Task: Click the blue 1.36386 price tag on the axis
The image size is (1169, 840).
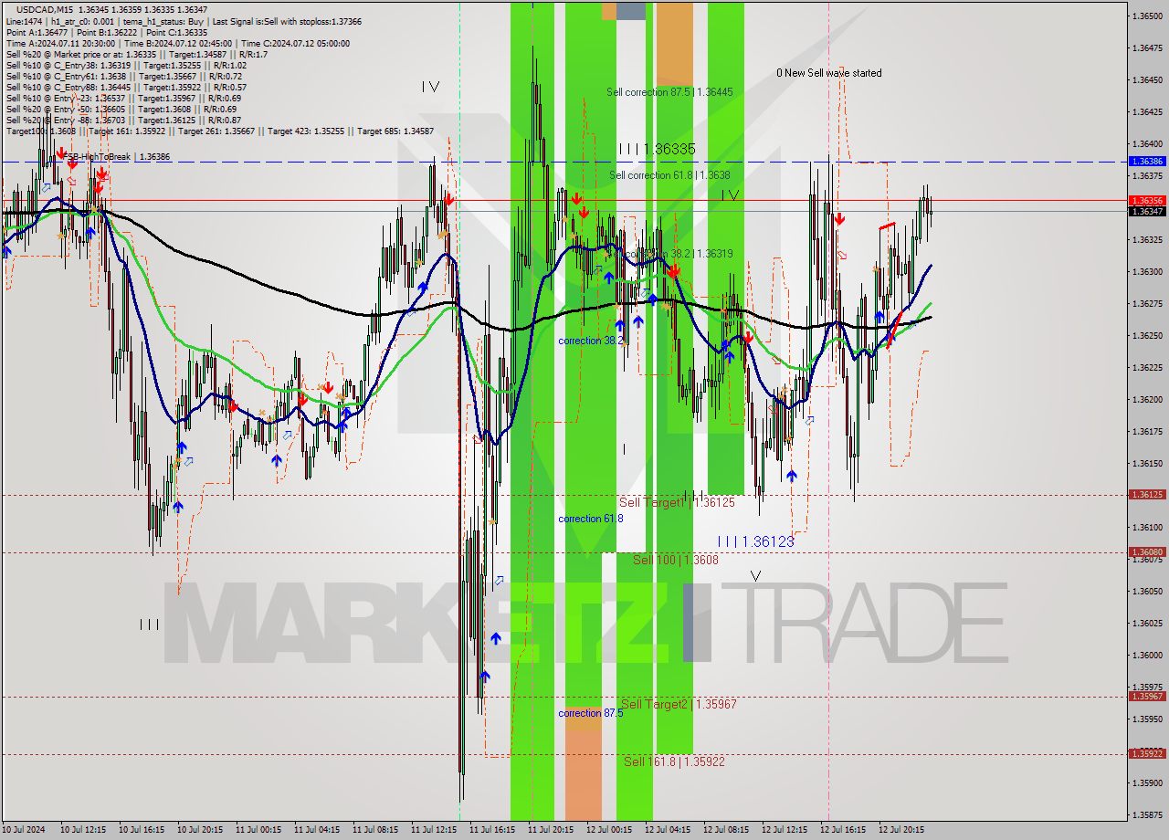Action: tap(1147, 161)
